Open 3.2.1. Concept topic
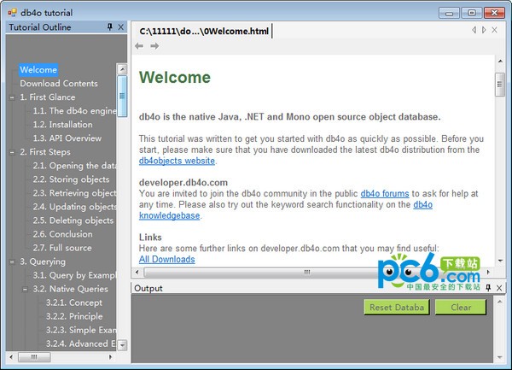This screenshot has width=512, height=370. click(x=74, y=303)
